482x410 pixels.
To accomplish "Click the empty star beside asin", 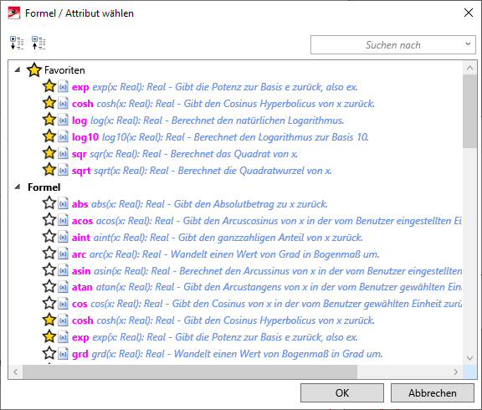I will pyautogui.click(x=49, y=270).
